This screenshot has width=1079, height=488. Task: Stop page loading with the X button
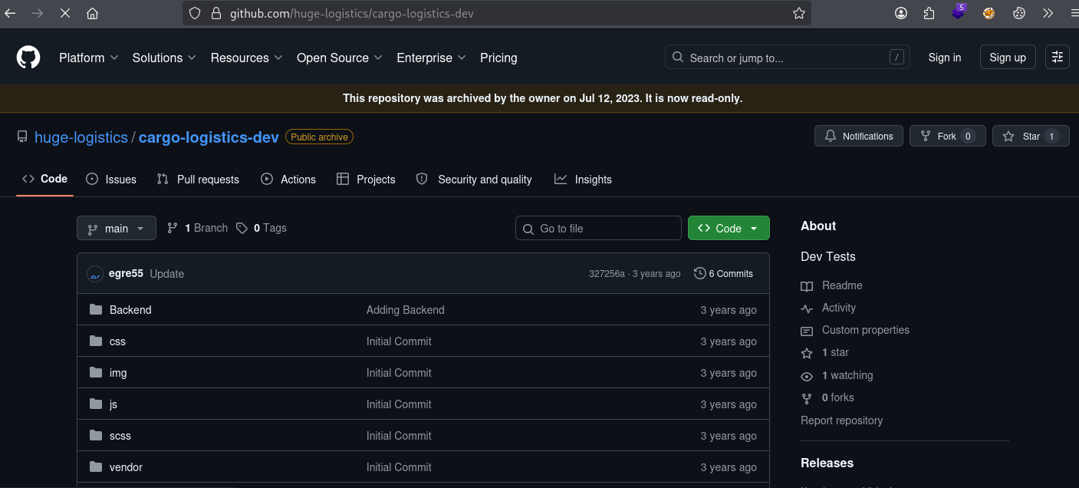click(x=64, y=13)
